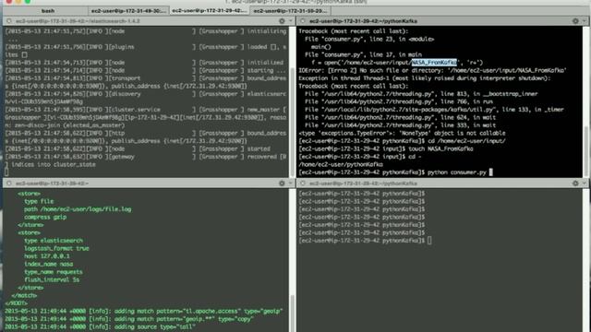This screenshot has width=591, height=332.
Task: Click the bottom-left ec2-user@ip-172-31-29-42:~ pane title
Action: [52, 184]
